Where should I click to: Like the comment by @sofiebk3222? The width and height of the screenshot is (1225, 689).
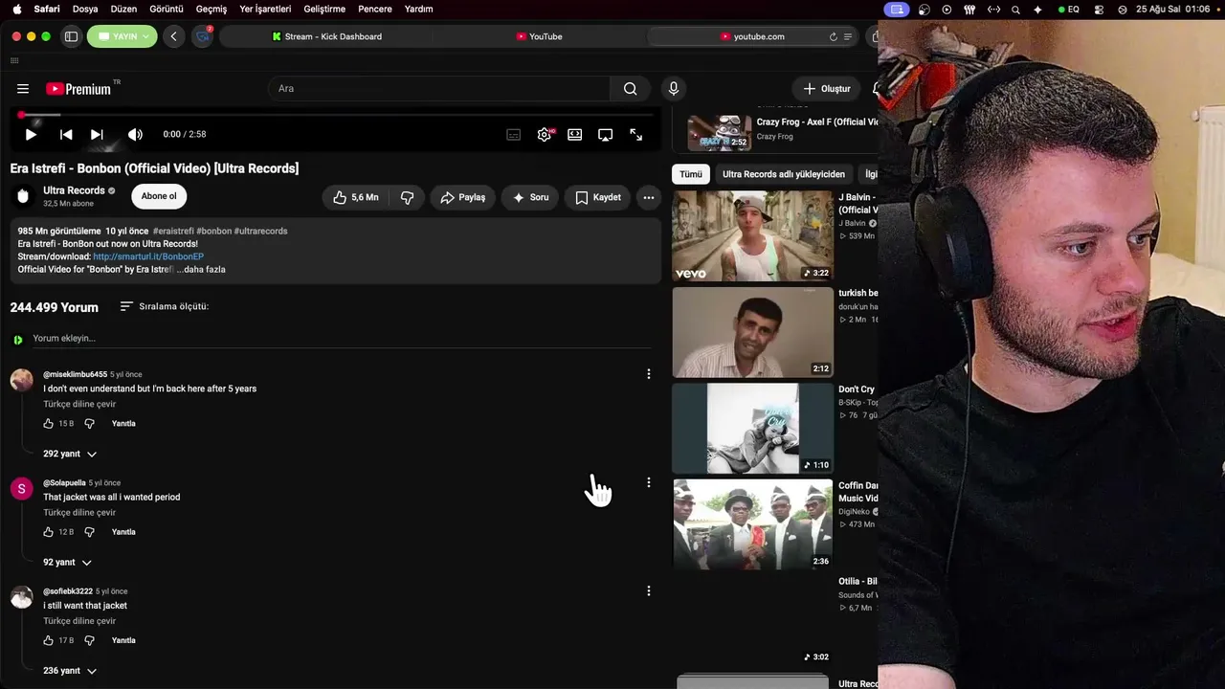(49, 640)
